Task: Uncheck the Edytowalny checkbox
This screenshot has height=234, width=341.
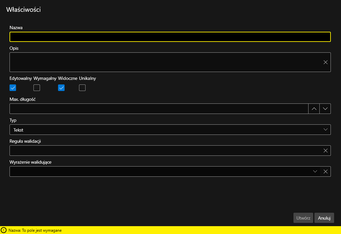Action: click(x=13, y=88)
